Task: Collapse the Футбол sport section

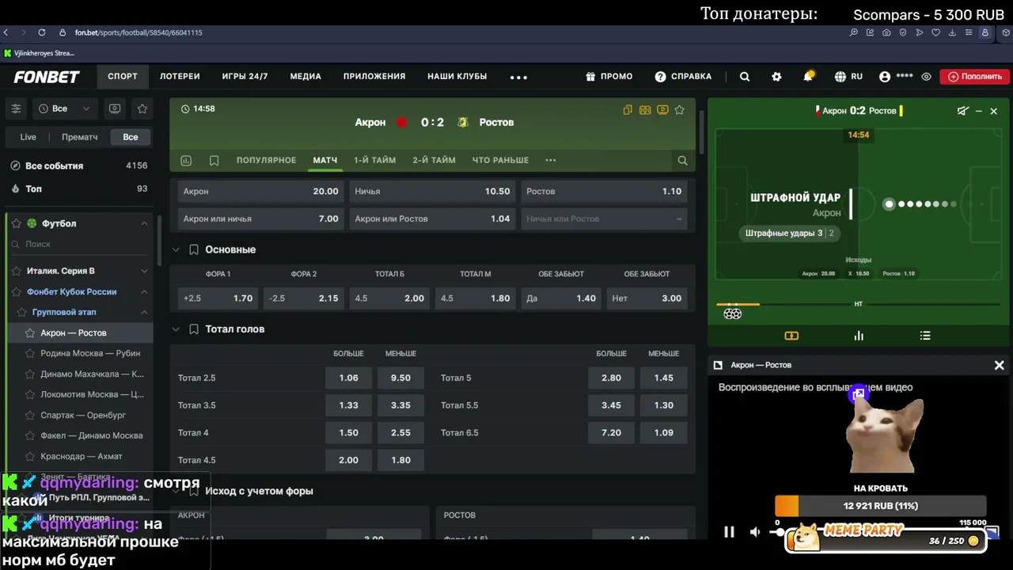Action: 144,224
